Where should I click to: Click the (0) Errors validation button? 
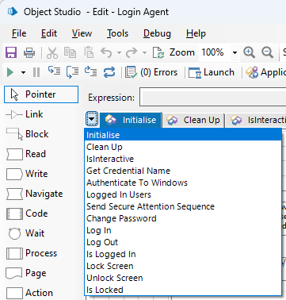pyautogui.click(x=151, y=72)
